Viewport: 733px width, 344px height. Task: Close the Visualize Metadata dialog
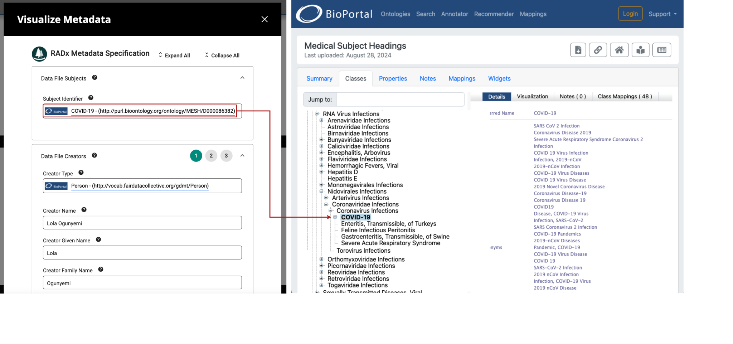pos(264,19)
